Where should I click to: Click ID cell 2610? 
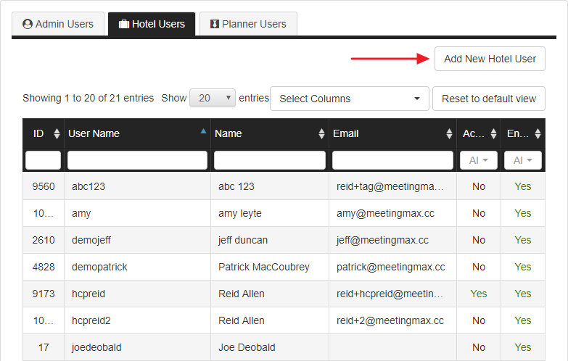pos(44,240)
